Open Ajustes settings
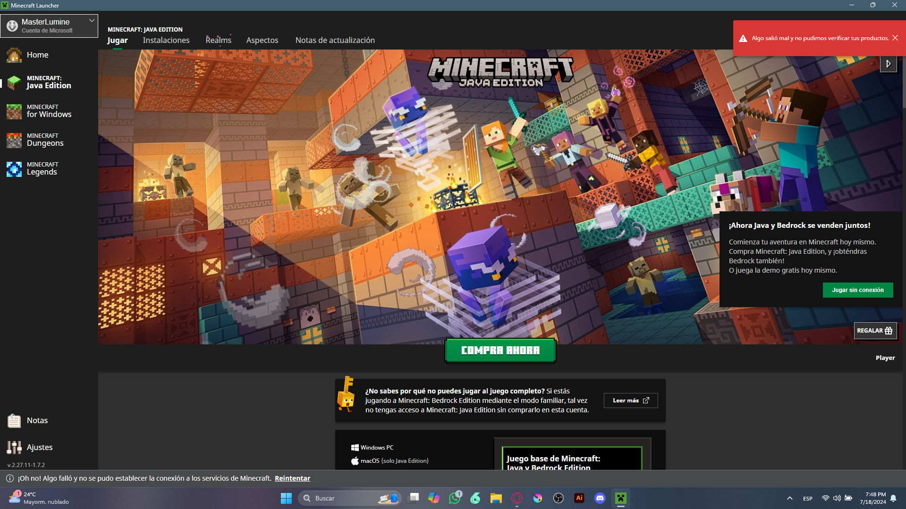The width and height of the screenshot is (906, 509). pos(39,447)
